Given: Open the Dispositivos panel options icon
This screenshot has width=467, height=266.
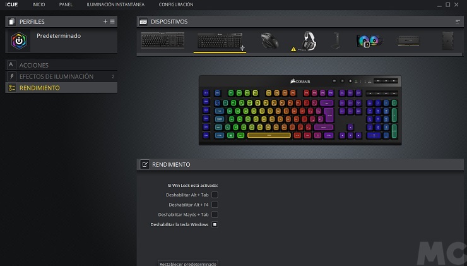Looking at the screenshot, I should pos(458,21).
